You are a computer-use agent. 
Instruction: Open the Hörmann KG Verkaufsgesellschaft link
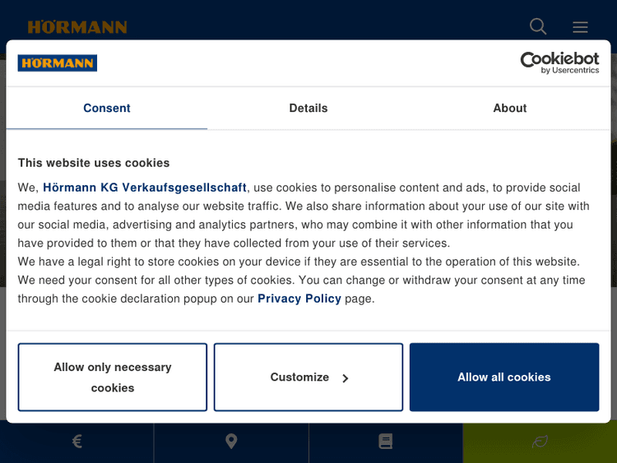click(145, 188)
